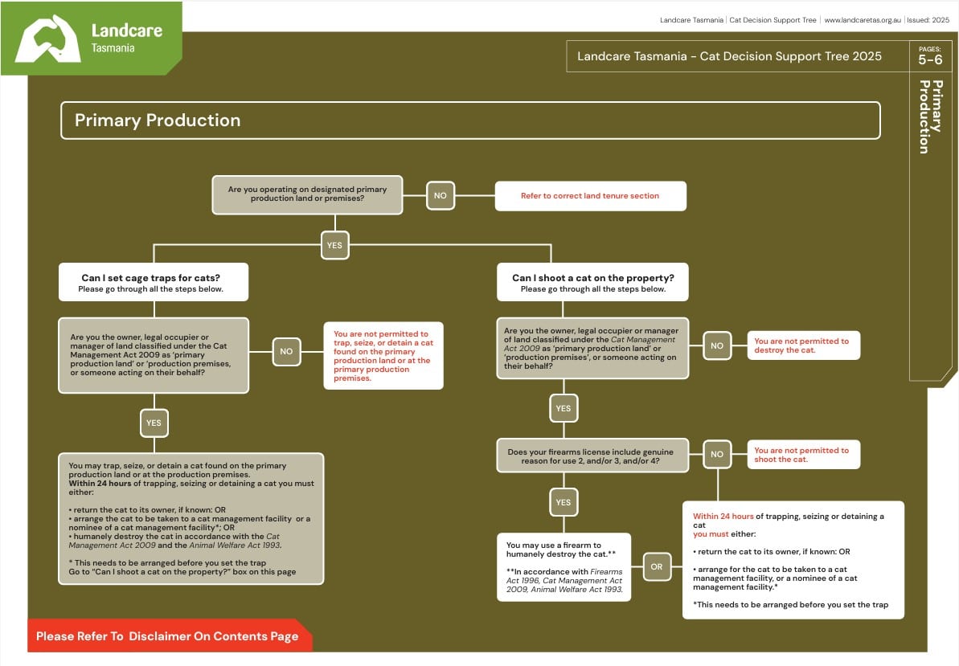
Task: Click 'Can I shoot a cat on the property?' box
Action: 592,282
